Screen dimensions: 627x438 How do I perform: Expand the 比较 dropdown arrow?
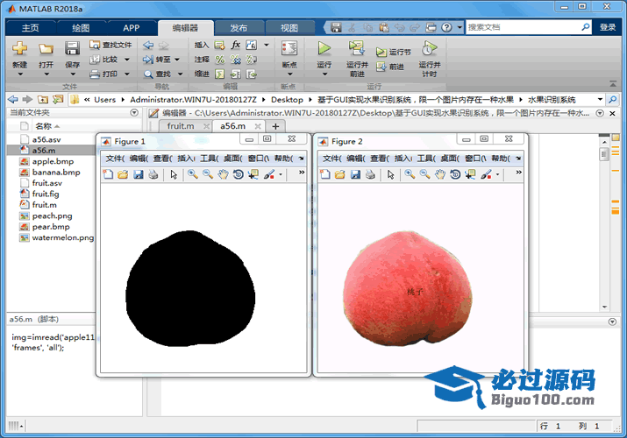127,60
